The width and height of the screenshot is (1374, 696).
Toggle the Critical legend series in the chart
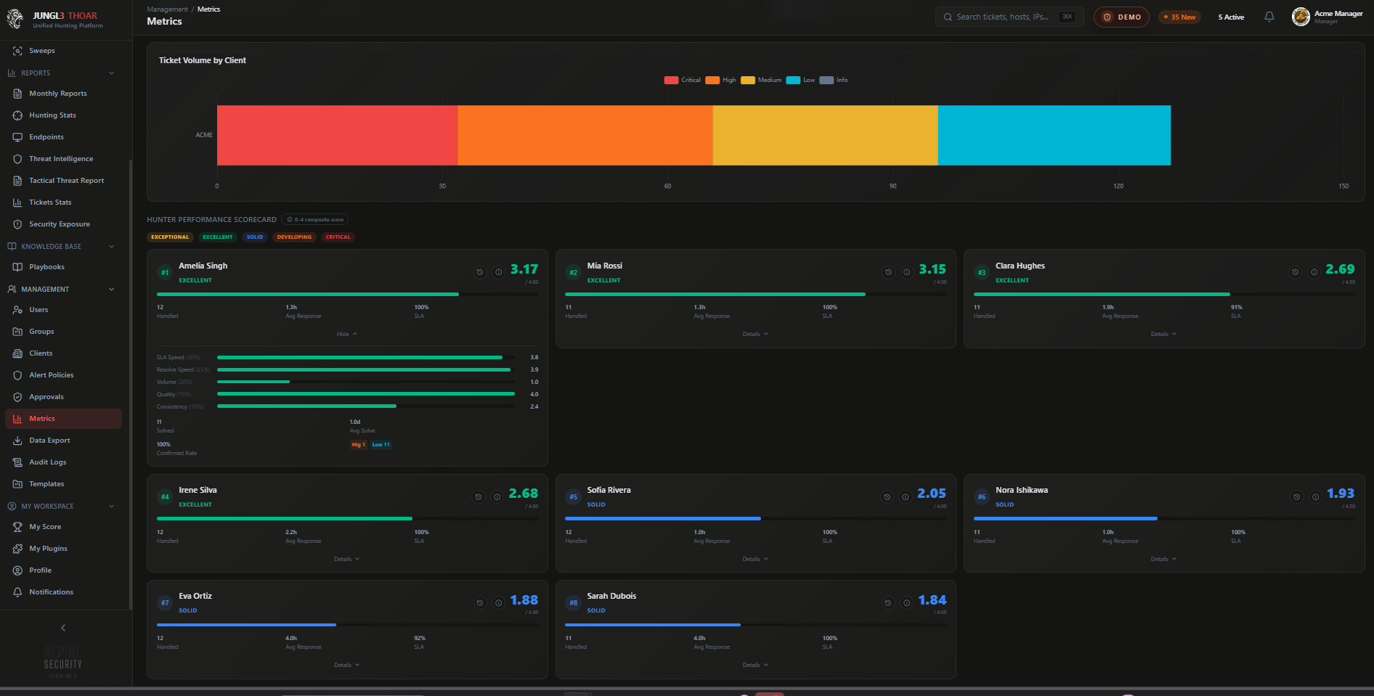(683, 80)
